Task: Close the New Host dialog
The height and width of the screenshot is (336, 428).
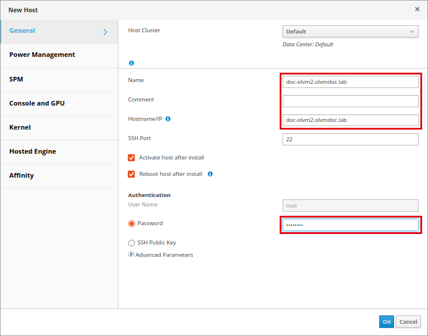Action: (417, 9)
